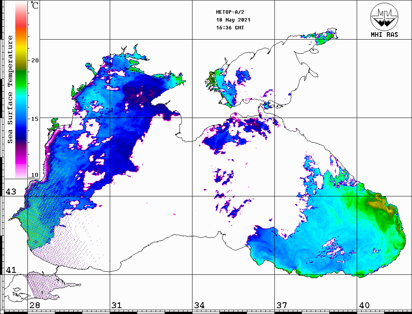Click the longitude label '34'
The image size is (412, 314).
click(x=200, y=305)
